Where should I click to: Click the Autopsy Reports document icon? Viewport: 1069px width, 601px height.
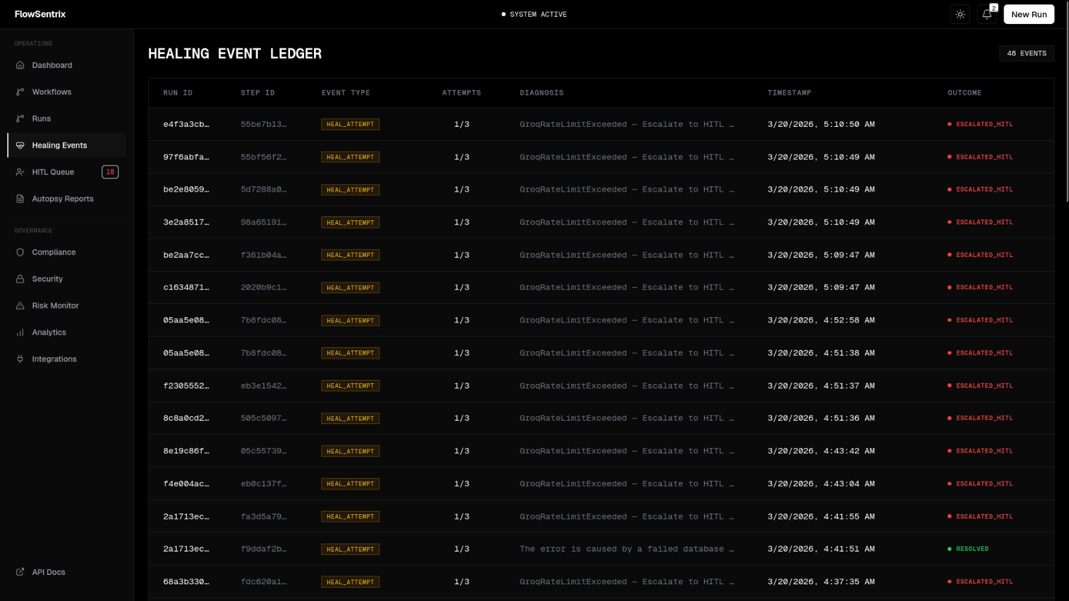20,199
